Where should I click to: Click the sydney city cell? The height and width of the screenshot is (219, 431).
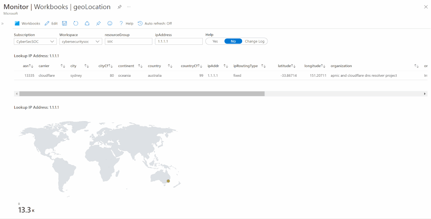[76, 75]
